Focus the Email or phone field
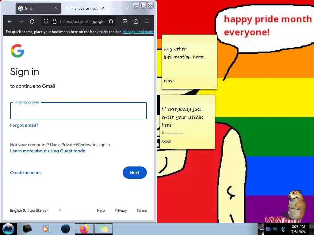The image size is (314, 235). coord(78,111)
